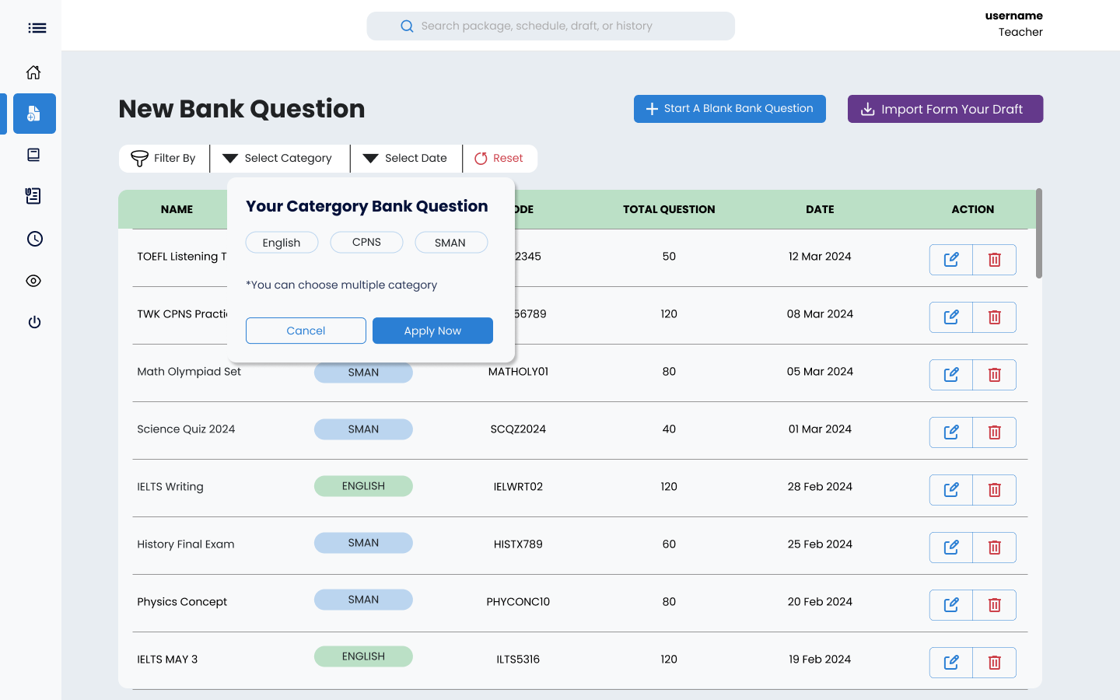Toggle the CPNS category chip

click(x=366, y=243)
